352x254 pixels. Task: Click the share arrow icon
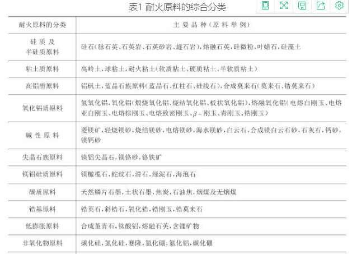click(x=321, y=6)
